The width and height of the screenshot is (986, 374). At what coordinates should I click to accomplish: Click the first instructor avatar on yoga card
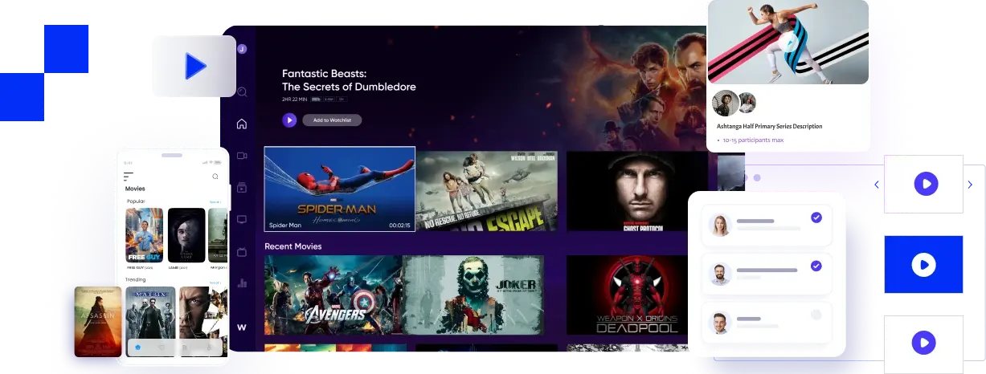[x=726, y=103]
